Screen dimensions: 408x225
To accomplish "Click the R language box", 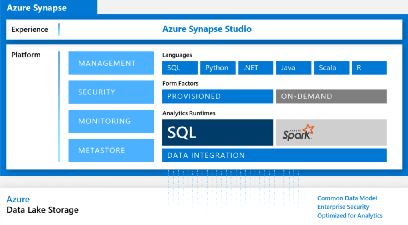I will [369, 68].
